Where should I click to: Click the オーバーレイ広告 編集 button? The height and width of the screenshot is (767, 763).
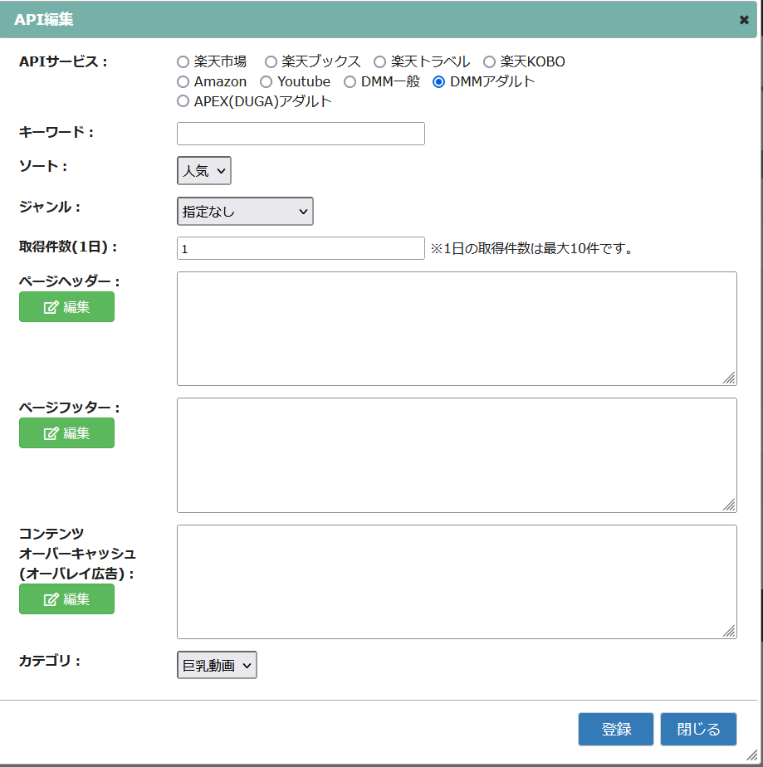click(66, 599)
